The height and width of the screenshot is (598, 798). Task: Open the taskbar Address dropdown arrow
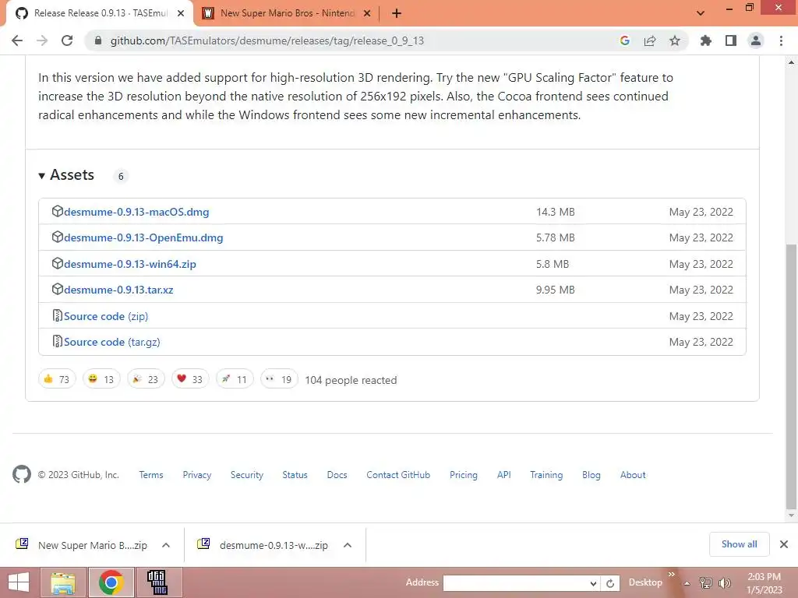point(593,583)
